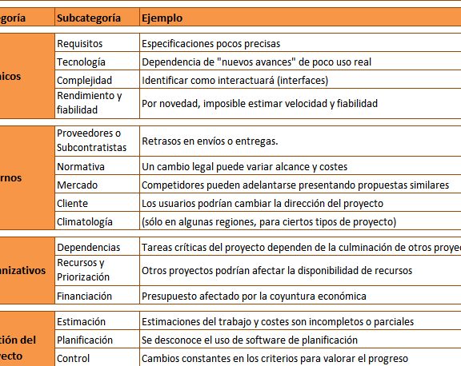Click the Complejidad cell
The height and width of the screenshot is (366, 461).
97,80
